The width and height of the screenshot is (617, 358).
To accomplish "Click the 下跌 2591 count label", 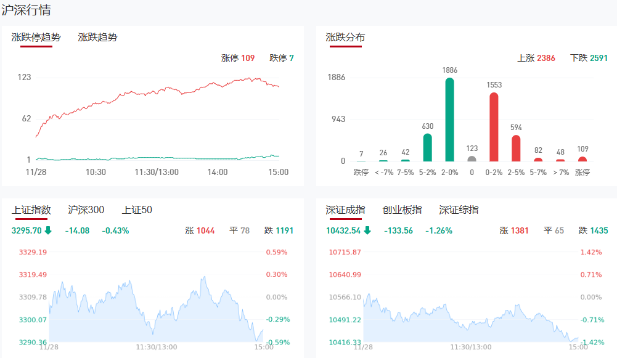I will pos(589,58).
